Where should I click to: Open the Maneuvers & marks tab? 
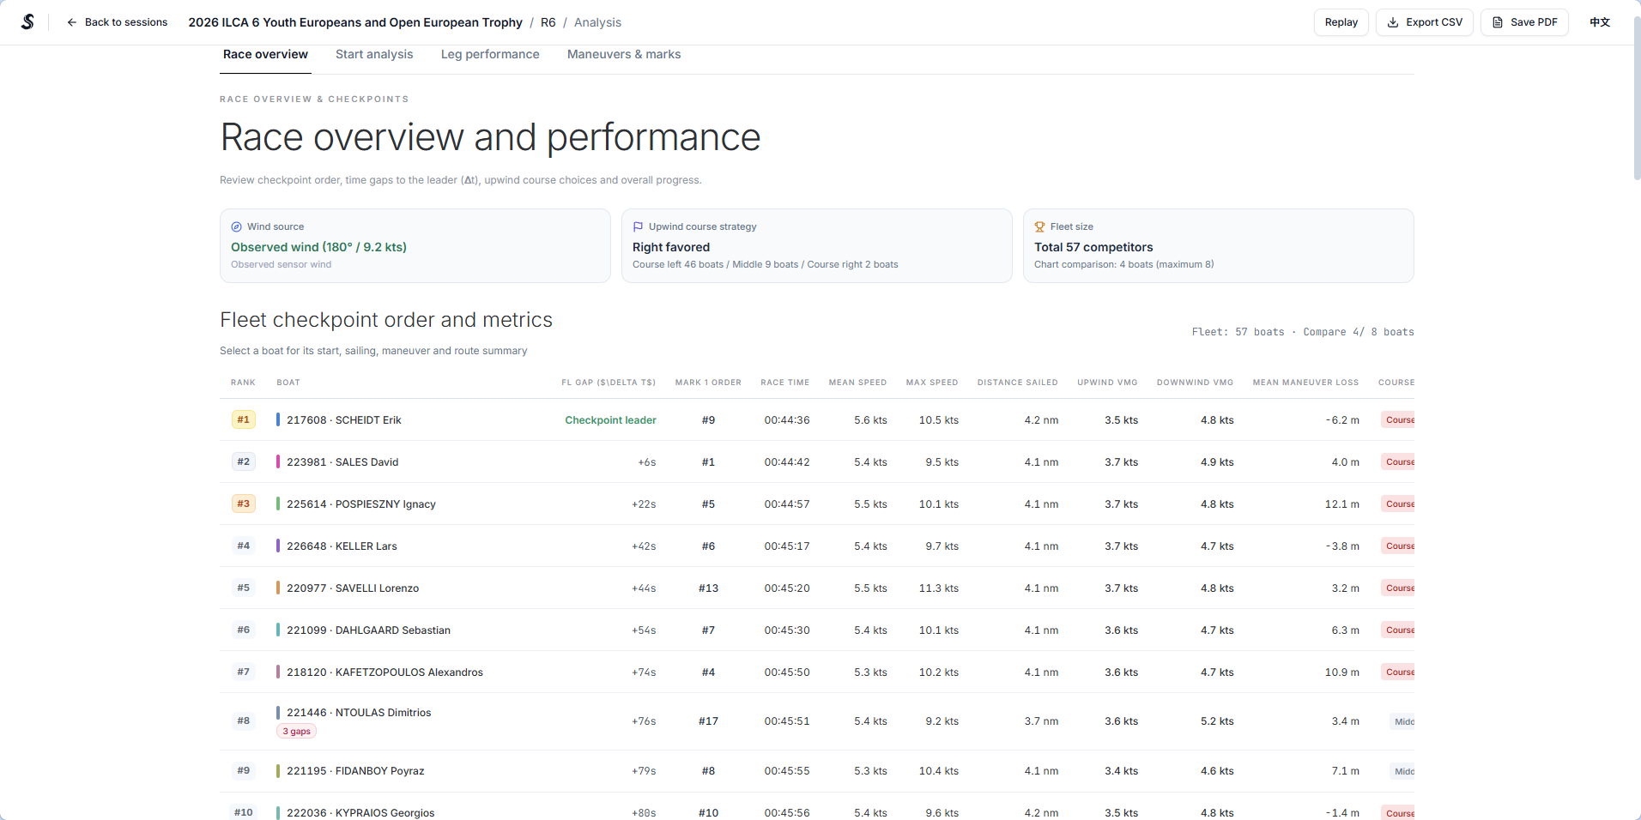[x=624, y=54]
